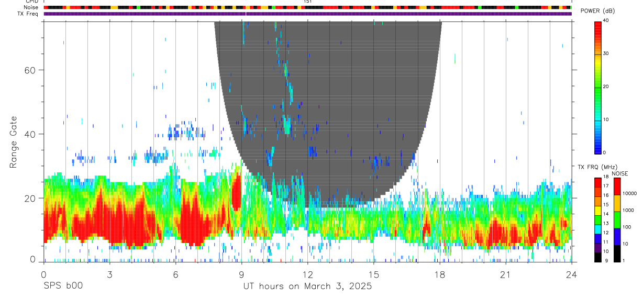Click x-axis tick label '18'
The width and height of the screenshot is (643, 297).
click(440, 274)
